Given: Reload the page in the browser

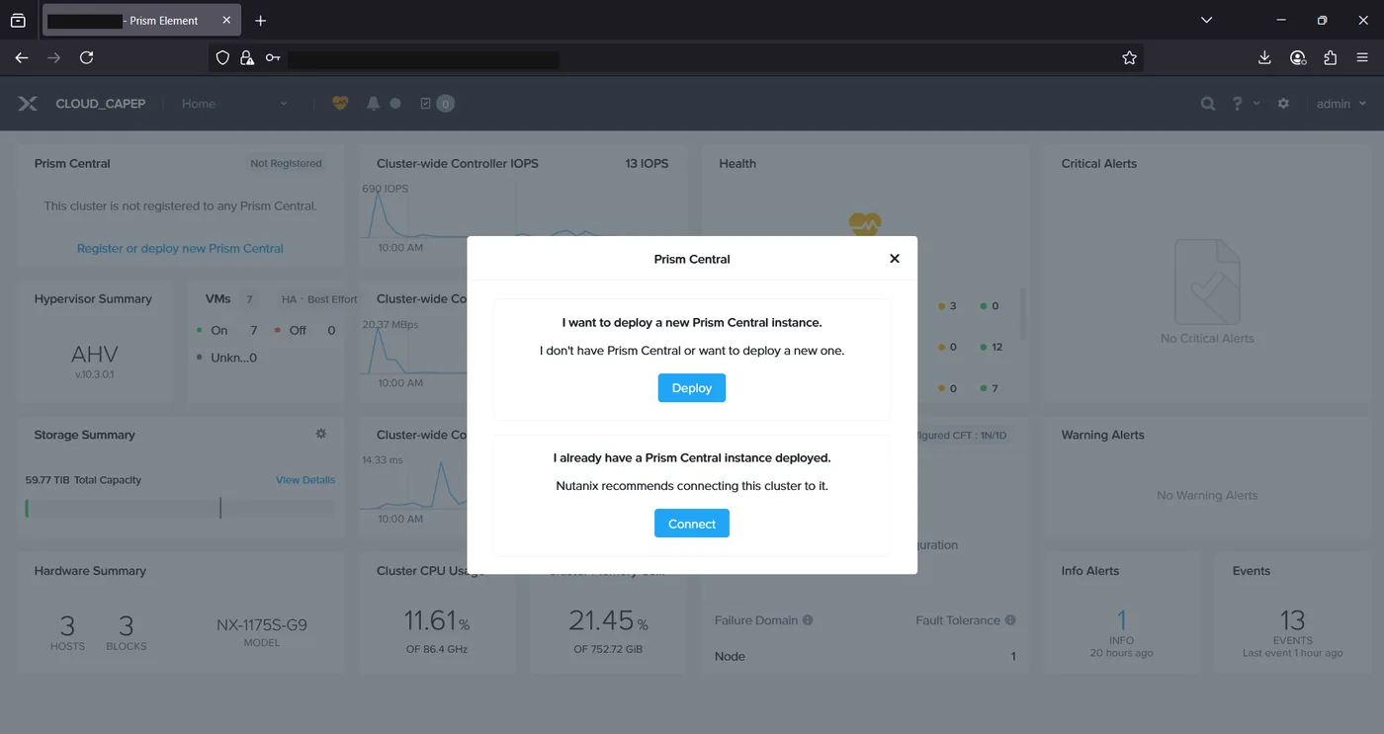Looking at the screenshot, I should tap(87, 58).
